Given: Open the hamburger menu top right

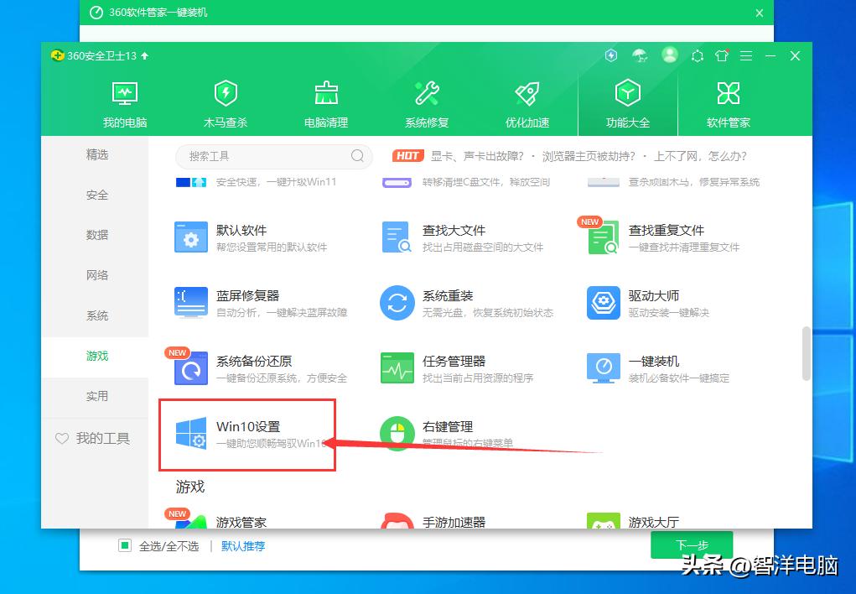Looking at the screenshot, I should pos(745,55).
